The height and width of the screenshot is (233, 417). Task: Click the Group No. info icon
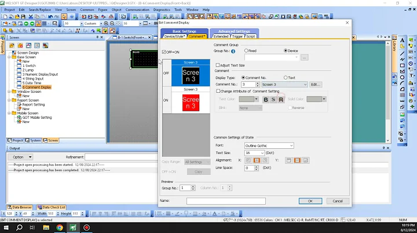[233, 51]
